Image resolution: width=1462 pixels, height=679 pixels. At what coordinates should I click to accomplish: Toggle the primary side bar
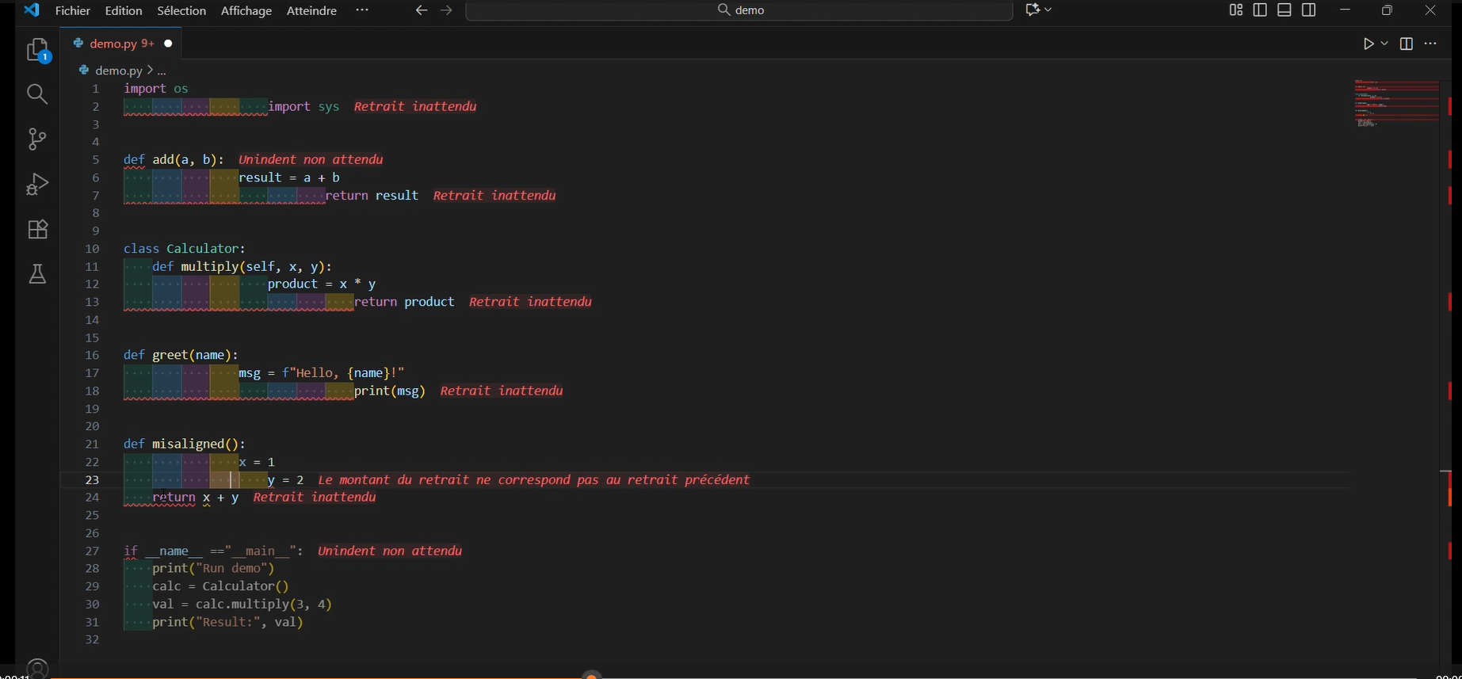pyautogui.click(x=1260, y=10)
